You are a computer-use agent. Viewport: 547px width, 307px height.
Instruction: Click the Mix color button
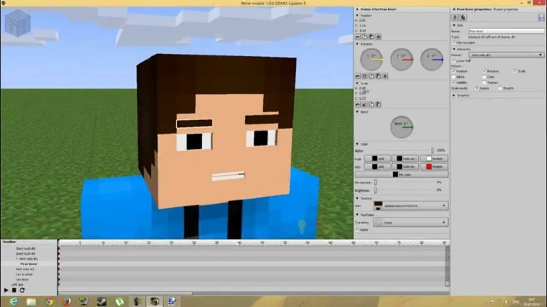point(402,174)
